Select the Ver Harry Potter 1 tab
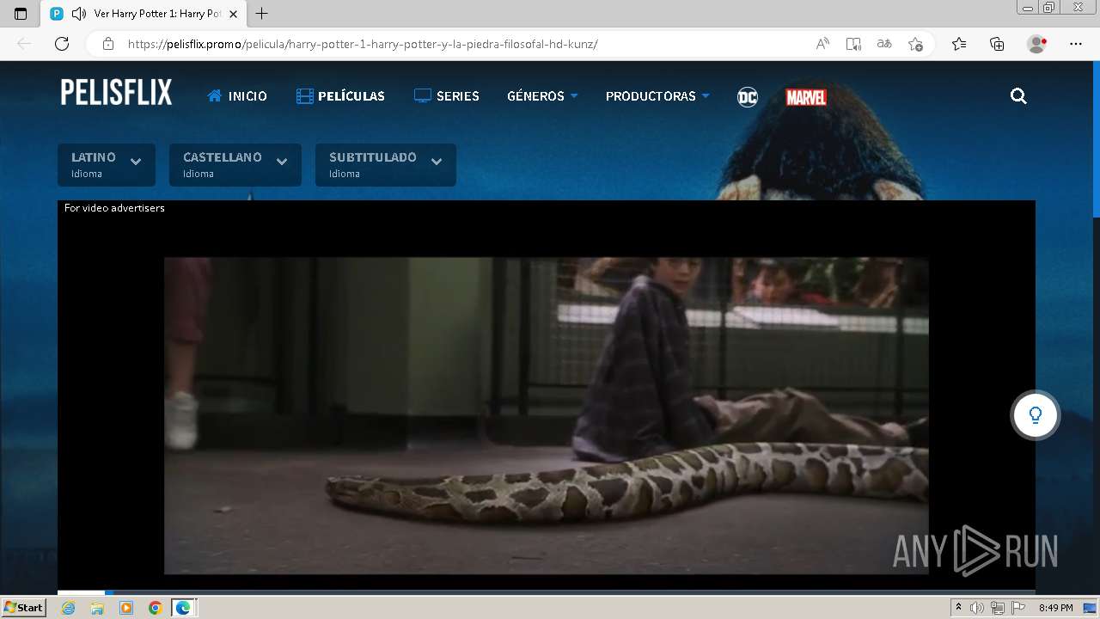The height and width of the screenshot is (619, 1100). pyautogui.click(x=144, y=14)
